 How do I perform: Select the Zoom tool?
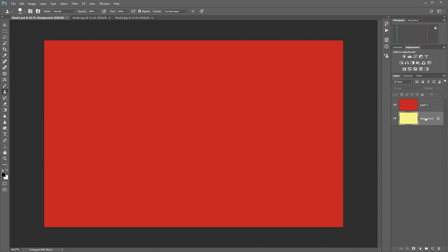pyautogui.click(x=5, y=159)
